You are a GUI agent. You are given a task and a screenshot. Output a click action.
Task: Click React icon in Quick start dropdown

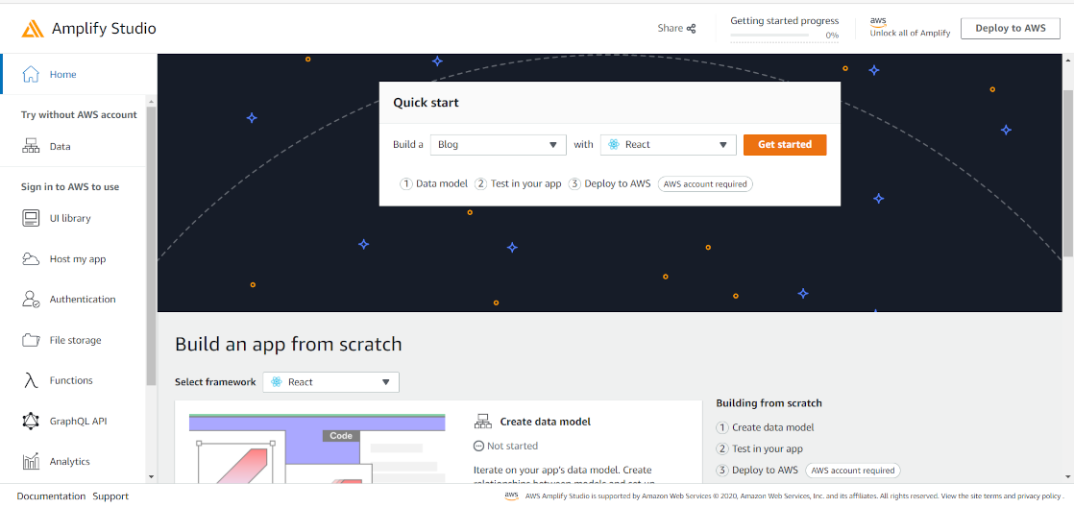point(614,144)
